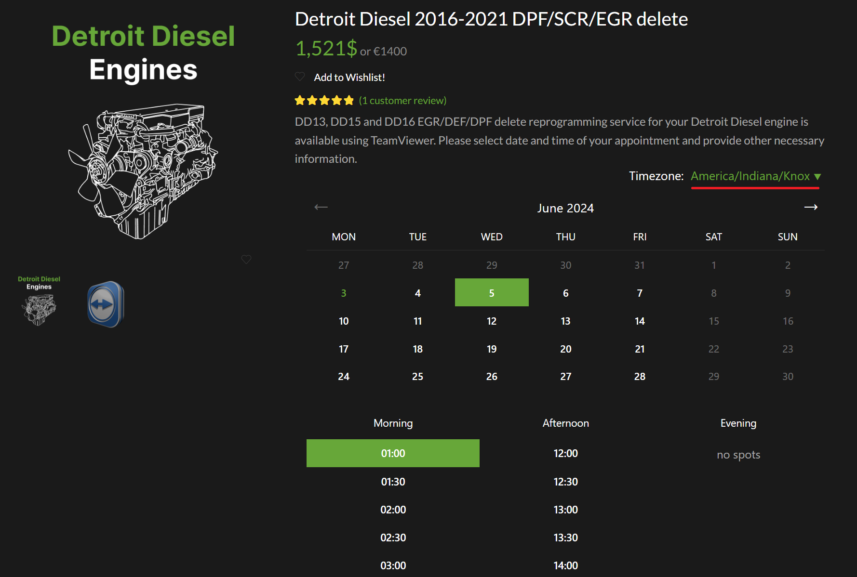
Task: Open the 1 customer review link
Action: (x=402, y=101)
